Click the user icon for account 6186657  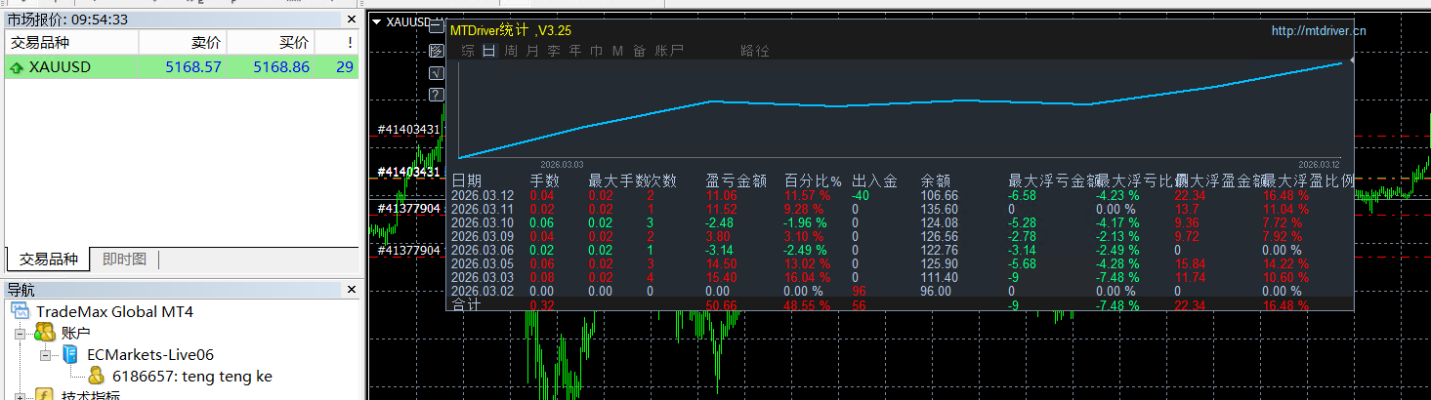(x=96, y=376)
